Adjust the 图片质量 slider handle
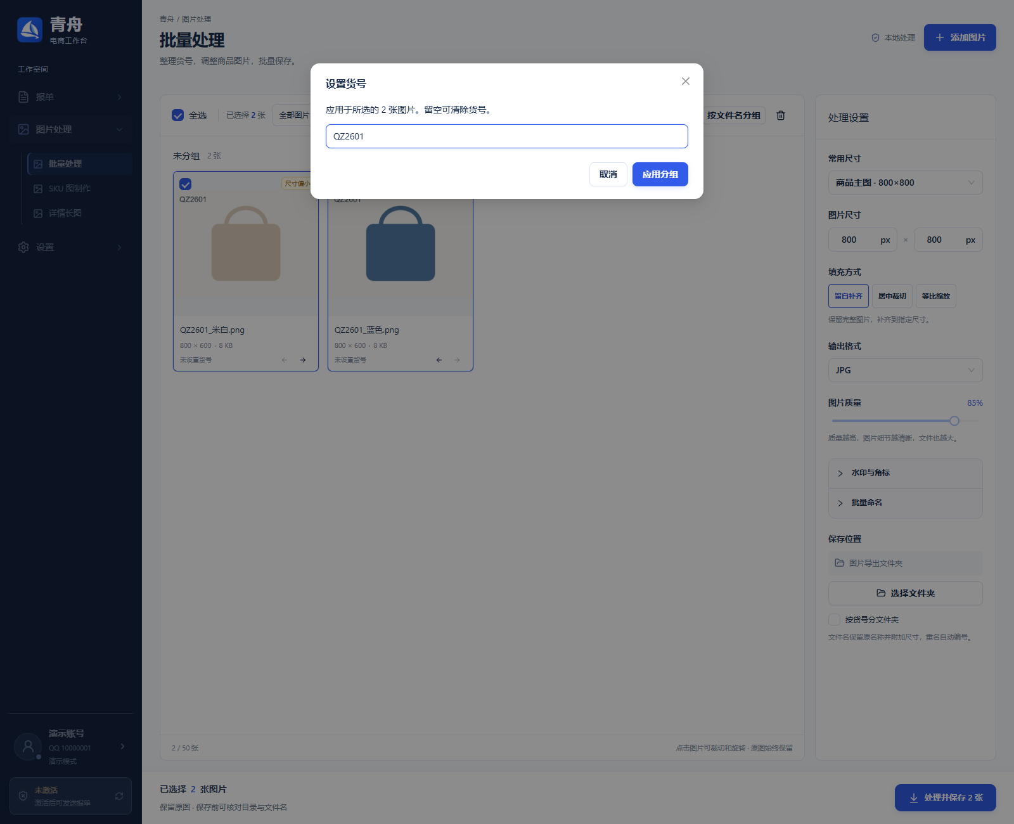Viewport: 1014px width, 824px height. click(x=954, y=421)
